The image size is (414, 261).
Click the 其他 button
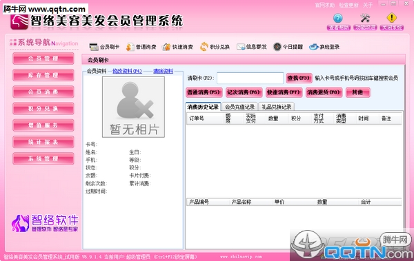(357, 92)
